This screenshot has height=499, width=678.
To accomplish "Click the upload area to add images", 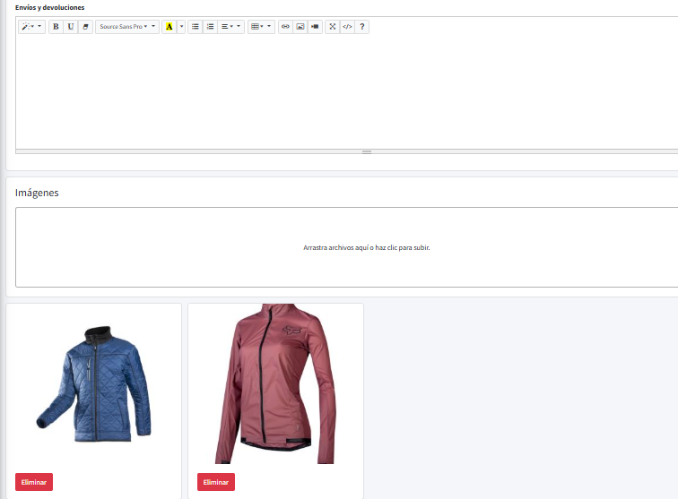I will pos(366,247).
